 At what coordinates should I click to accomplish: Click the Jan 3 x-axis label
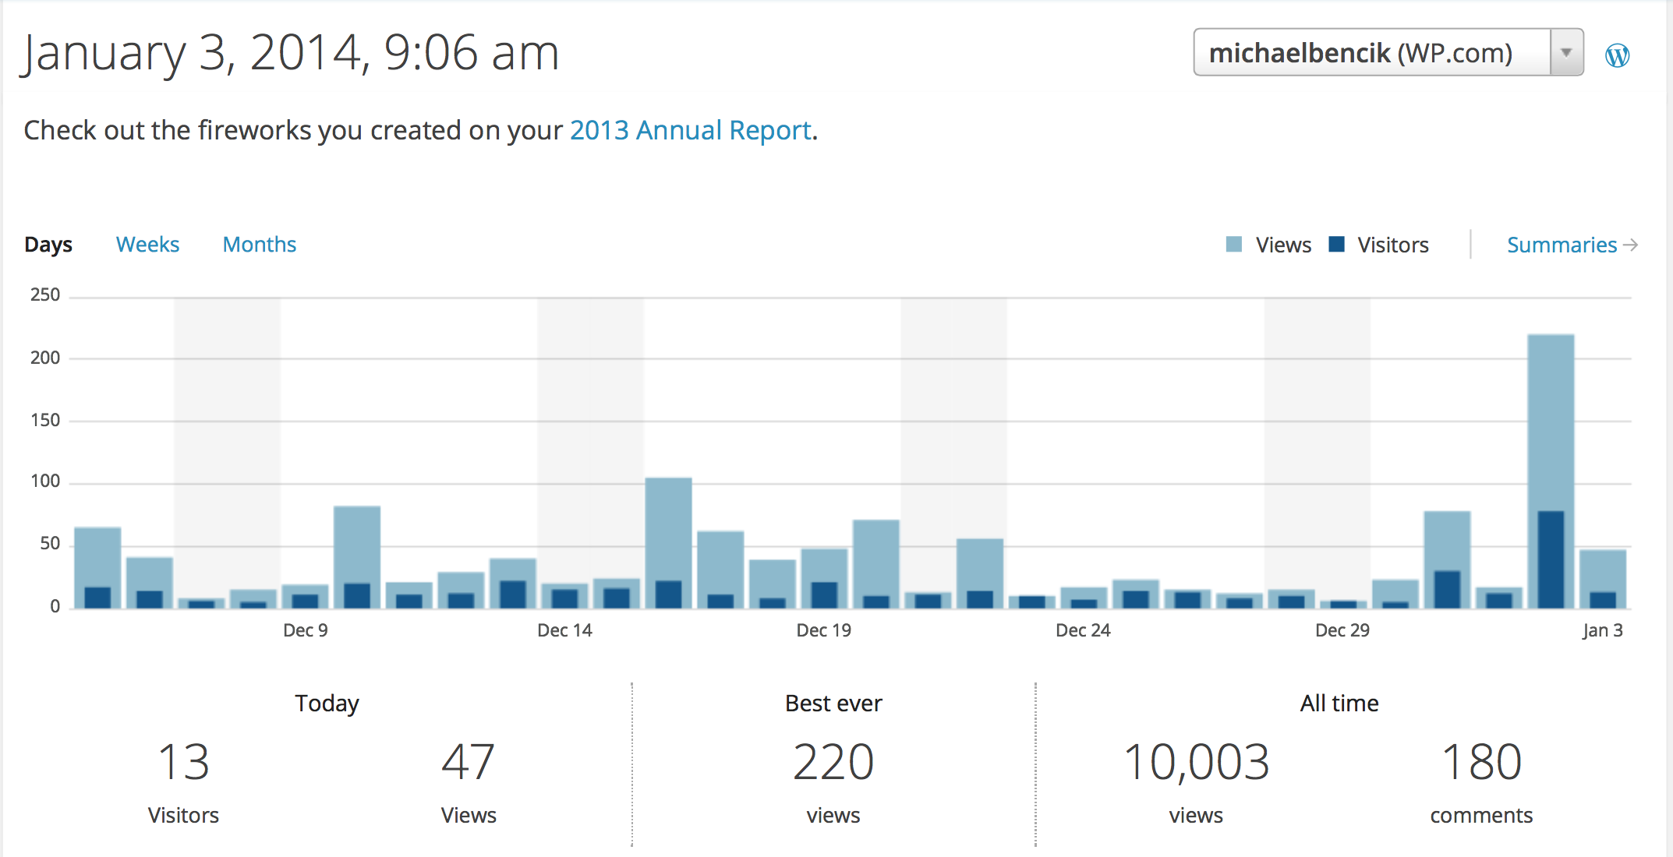click(x=1602, y=630)
